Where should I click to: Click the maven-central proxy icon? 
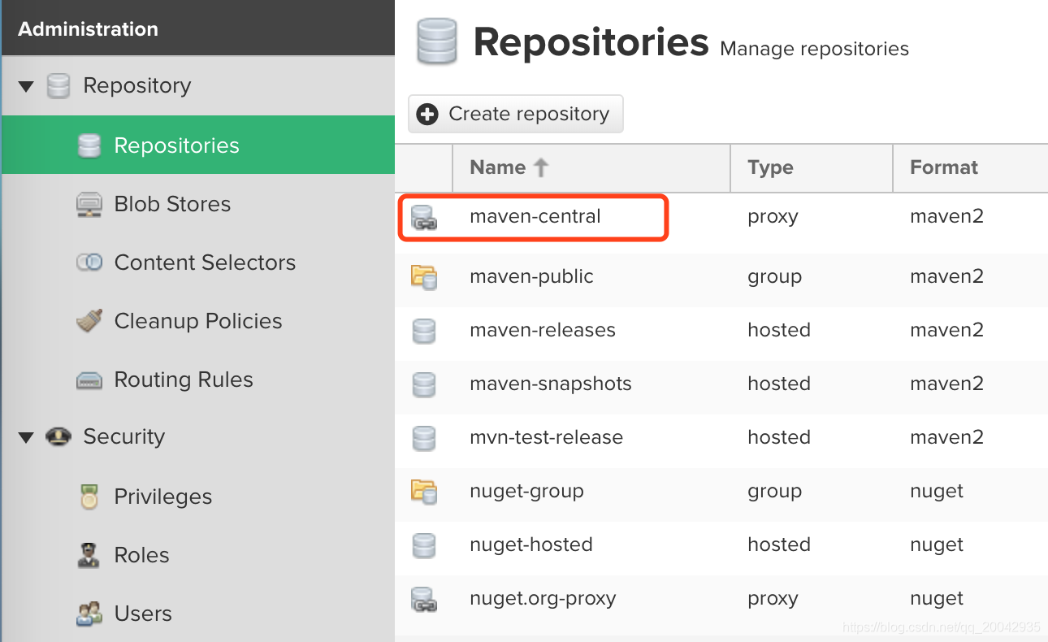(x=423, y=217)
